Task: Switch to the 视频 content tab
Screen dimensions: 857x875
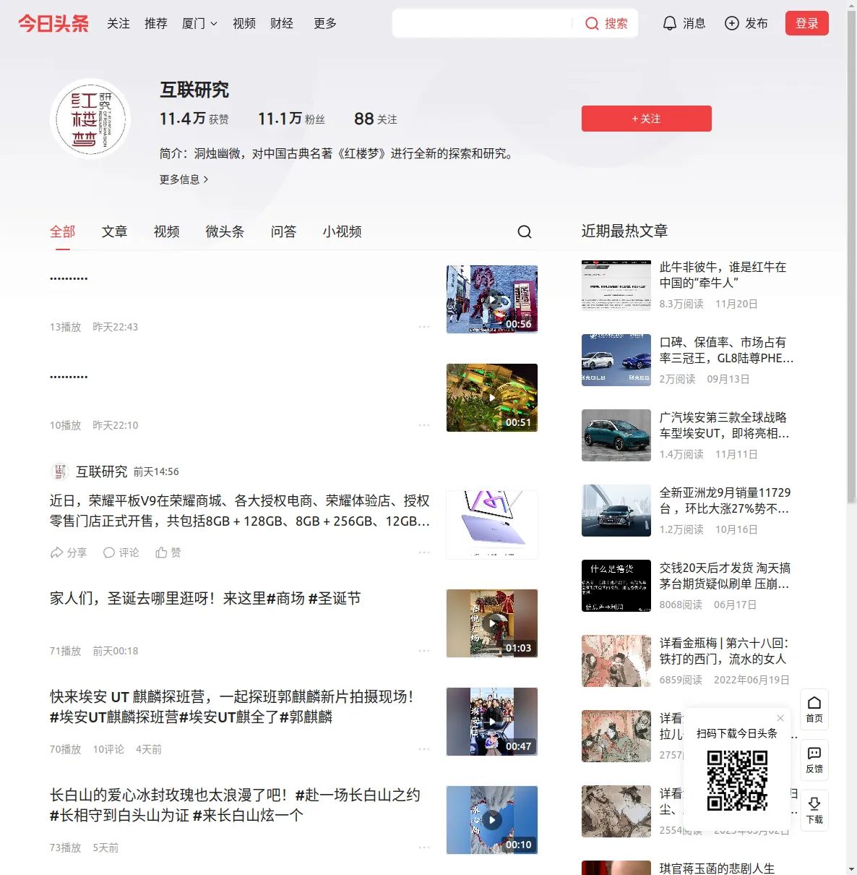Action: [x=166, y=231]
